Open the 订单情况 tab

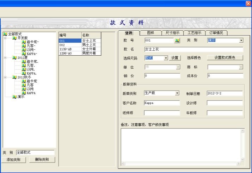[216, 33]
